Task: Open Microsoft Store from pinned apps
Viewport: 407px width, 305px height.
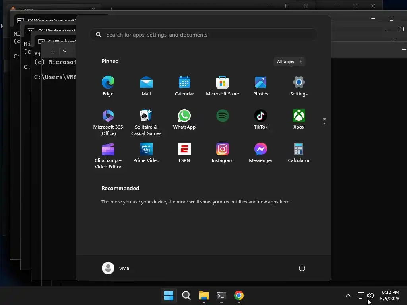Action: pos(223,86)
